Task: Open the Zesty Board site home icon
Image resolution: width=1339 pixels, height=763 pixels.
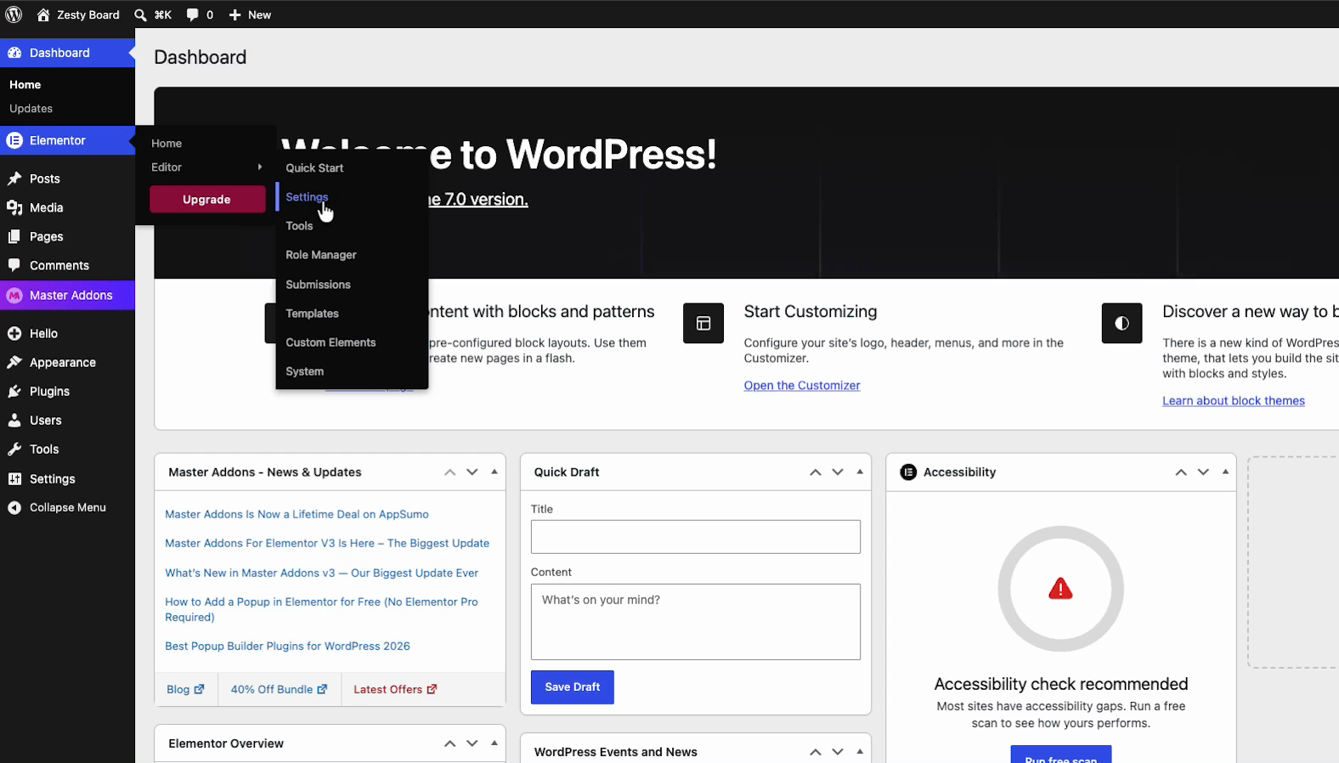Action: 43,14
